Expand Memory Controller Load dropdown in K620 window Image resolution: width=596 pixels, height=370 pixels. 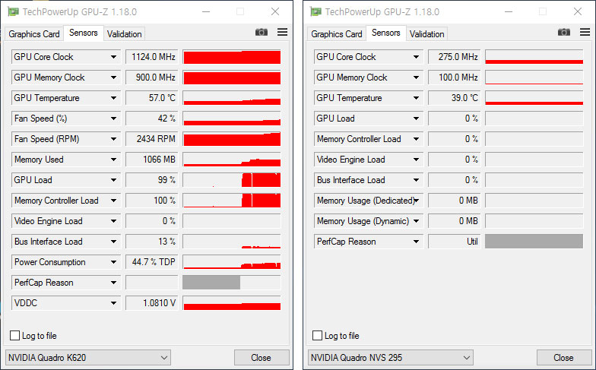point(114,201)
